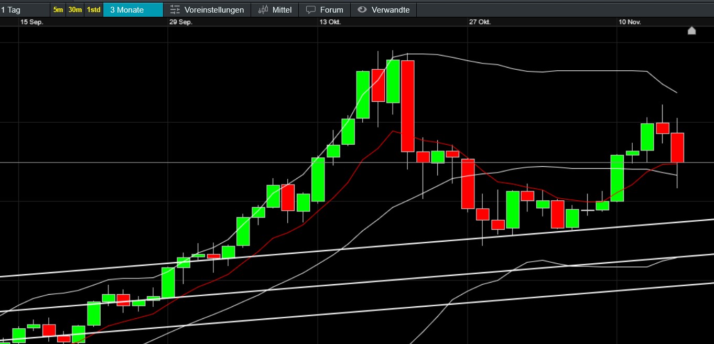Open the 3 Monate time range selector
714x344 pixels.
(x=133, y=10)
